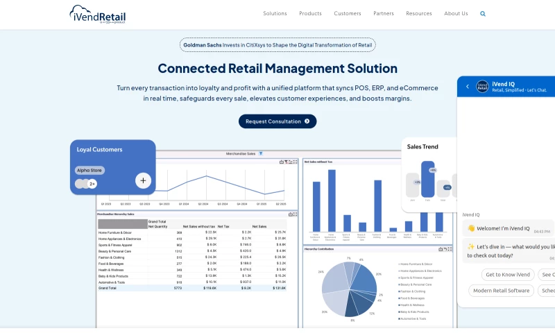Click the Beauty & Personal Care row
This screenshot has width=555, height=333.
click(192, 251)
